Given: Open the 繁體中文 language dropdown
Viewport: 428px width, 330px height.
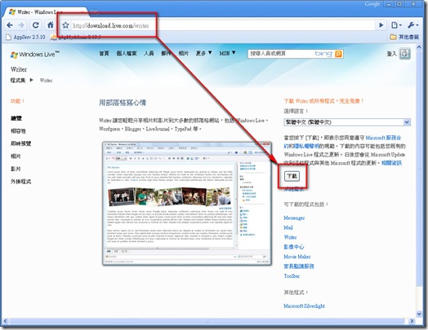Looking at the screenshot, I should (347, 122).
